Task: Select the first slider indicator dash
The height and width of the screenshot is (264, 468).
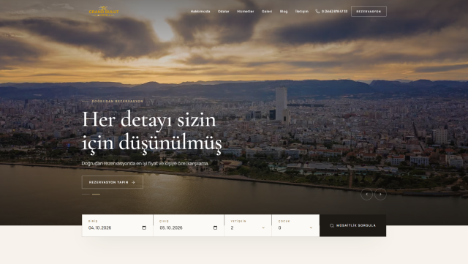Action: click(x=86, y=194)
